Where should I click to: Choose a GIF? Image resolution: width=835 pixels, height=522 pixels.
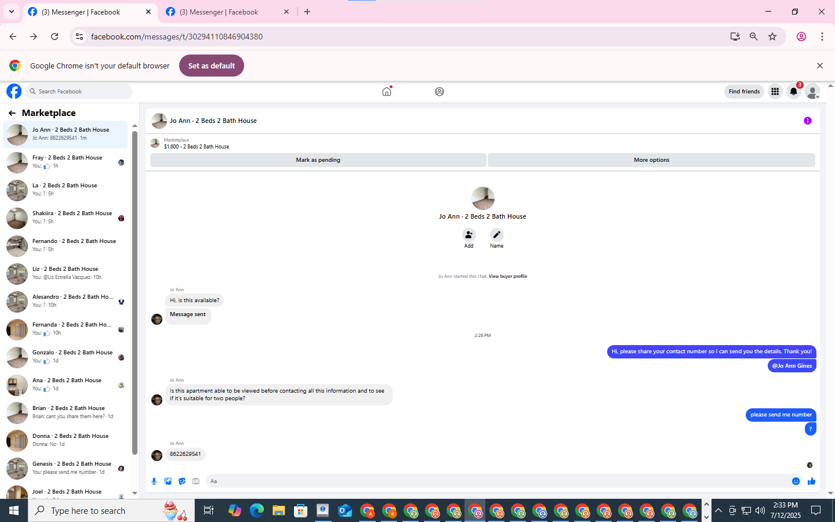tap(196, 481)
